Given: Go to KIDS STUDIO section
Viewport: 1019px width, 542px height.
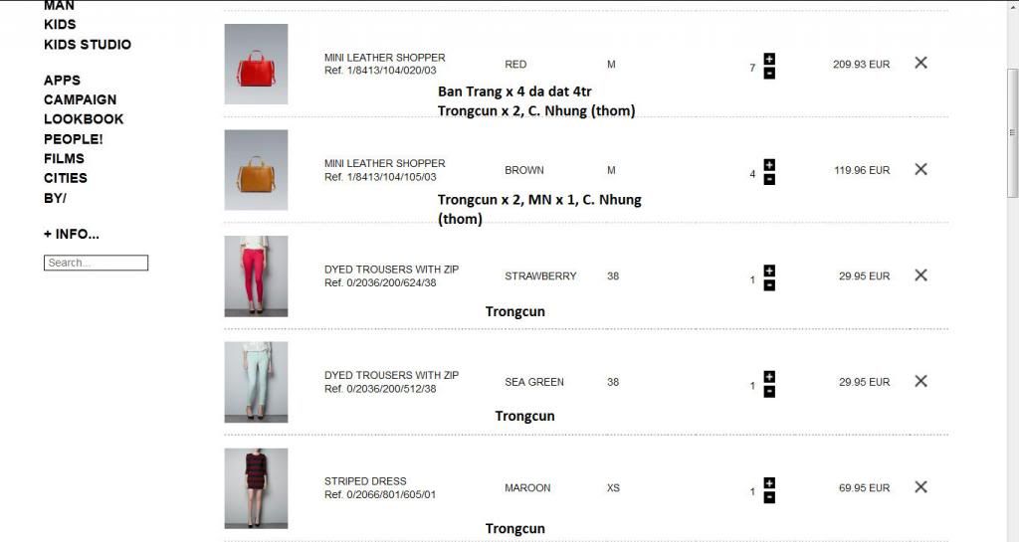Looking at the screenshot, I should pos(88,45).
